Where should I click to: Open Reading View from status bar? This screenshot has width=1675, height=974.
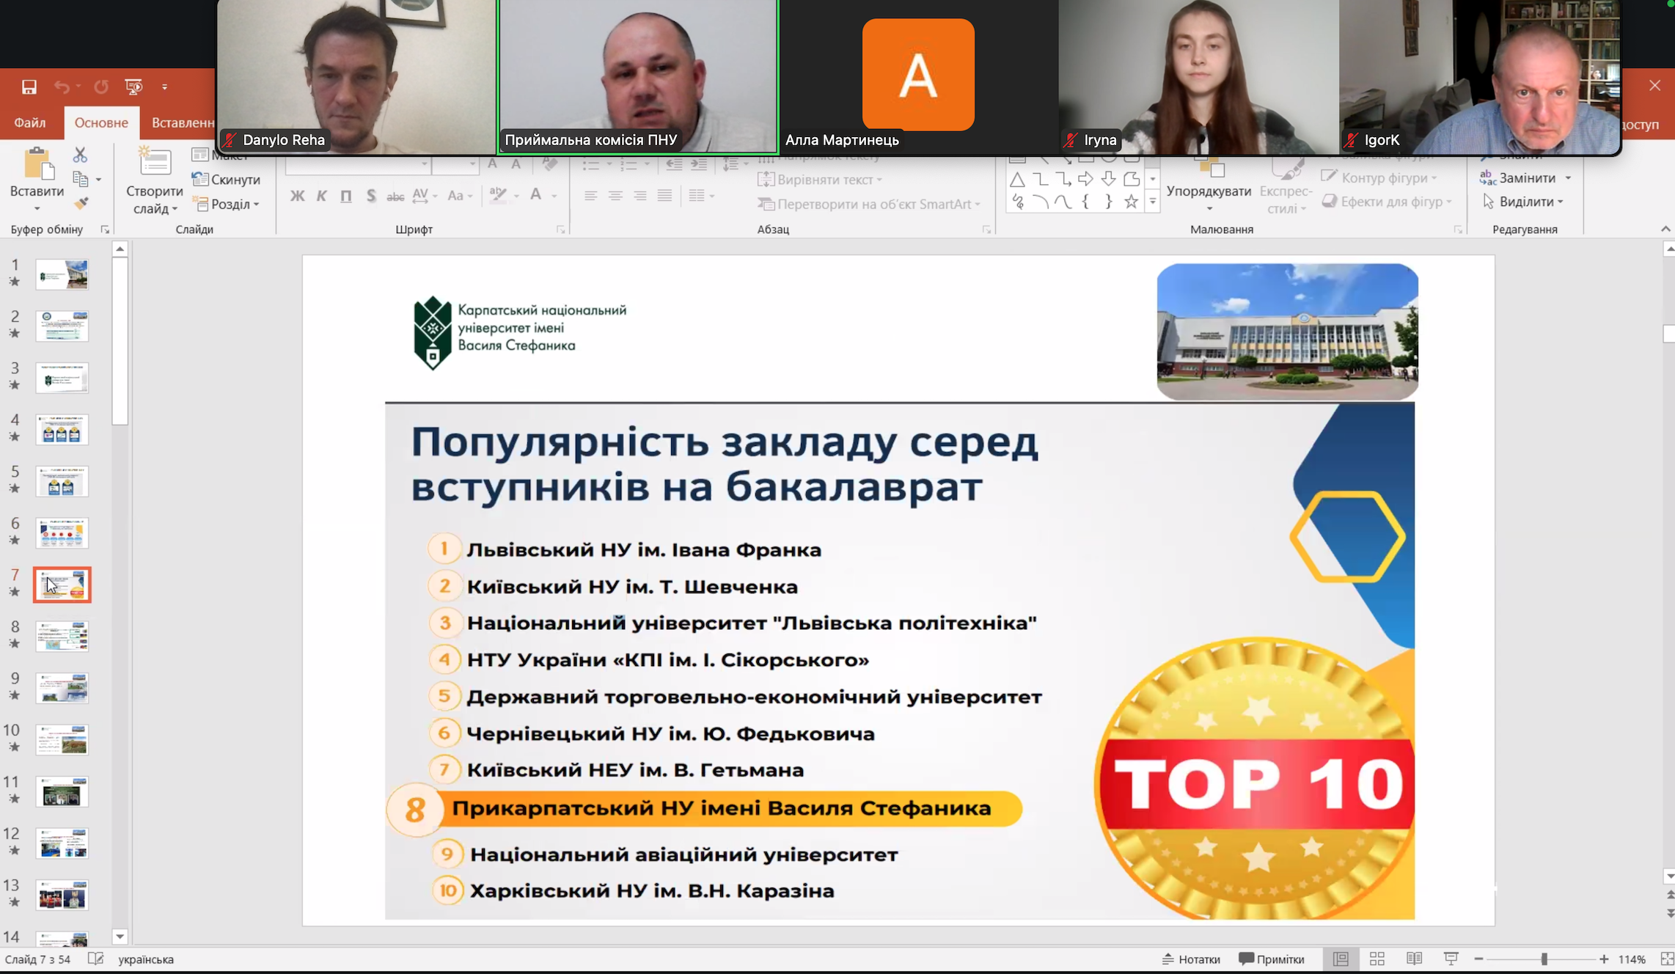click(x=1414, y=959)
